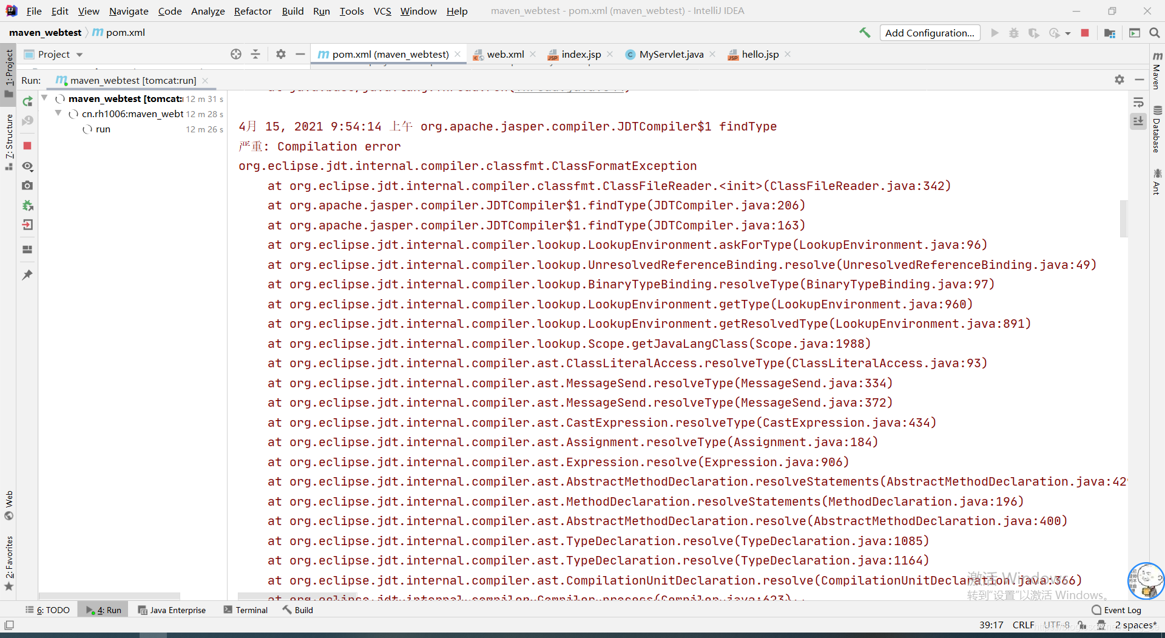This screenshot has width=1165, height=638.
Task: Toggle the Z: Structure tool window
Action: click(8, 141)
